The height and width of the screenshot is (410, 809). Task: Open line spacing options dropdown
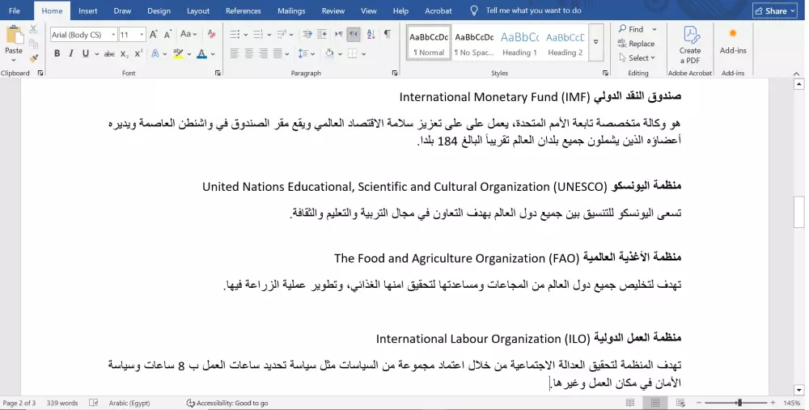[312, 53]
